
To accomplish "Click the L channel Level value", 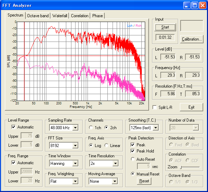I will point(168,57).
